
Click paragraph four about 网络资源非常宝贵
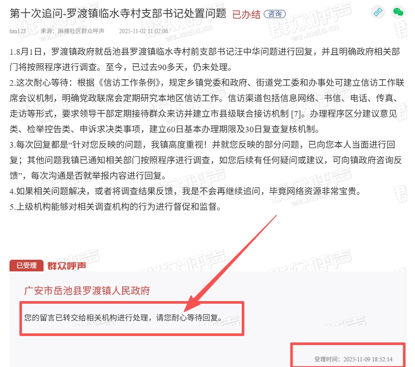pos(186,191)
